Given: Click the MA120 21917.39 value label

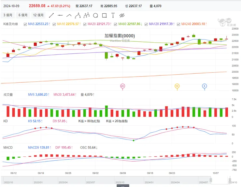Looking at the screenshot, I should pyautogui.click(x=162, y=24).
